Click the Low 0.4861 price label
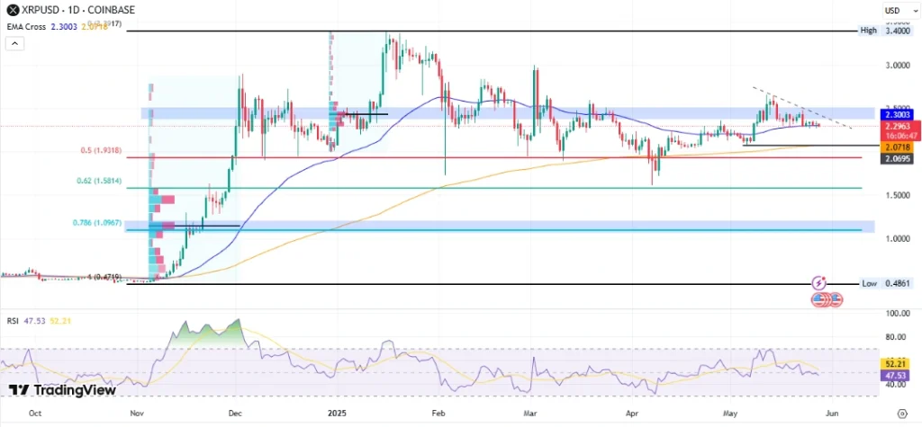 point(887,284)
